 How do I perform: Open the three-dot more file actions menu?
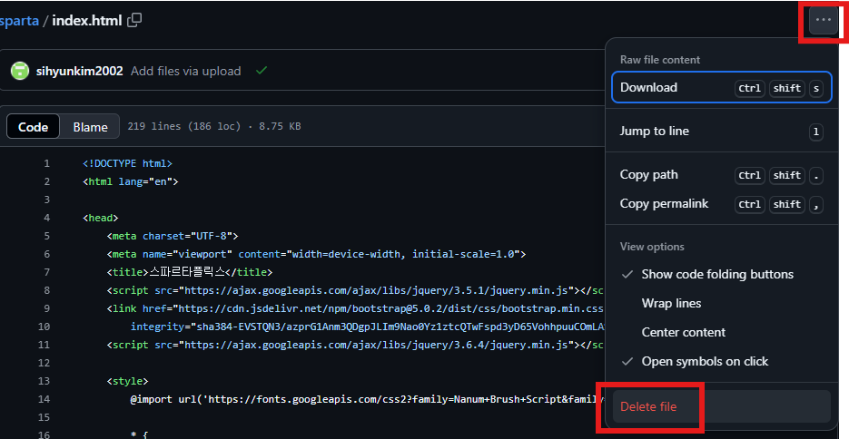pyautogui.click(x=823, y=21)
